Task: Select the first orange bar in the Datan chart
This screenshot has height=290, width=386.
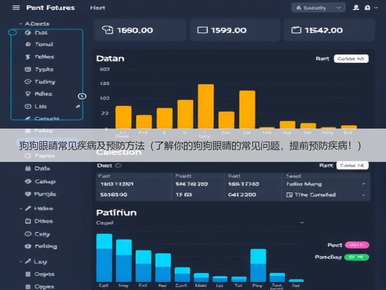Action: (124, 117)
